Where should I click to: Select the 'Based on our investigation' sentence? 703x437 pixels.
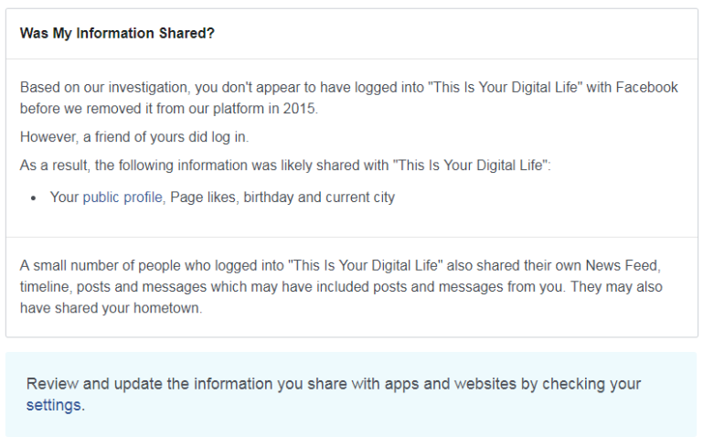[348, 98]
